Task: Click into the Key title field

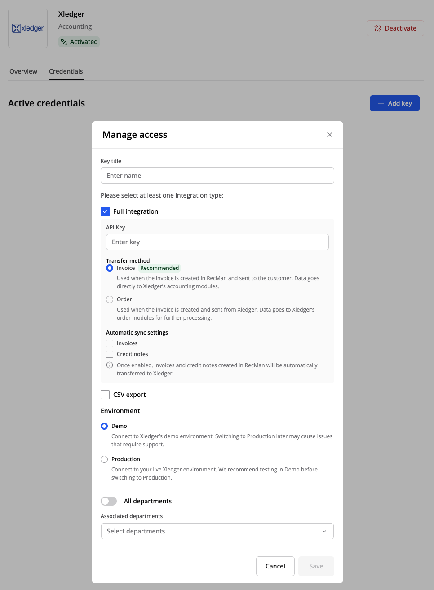Action: pos(217,176)
